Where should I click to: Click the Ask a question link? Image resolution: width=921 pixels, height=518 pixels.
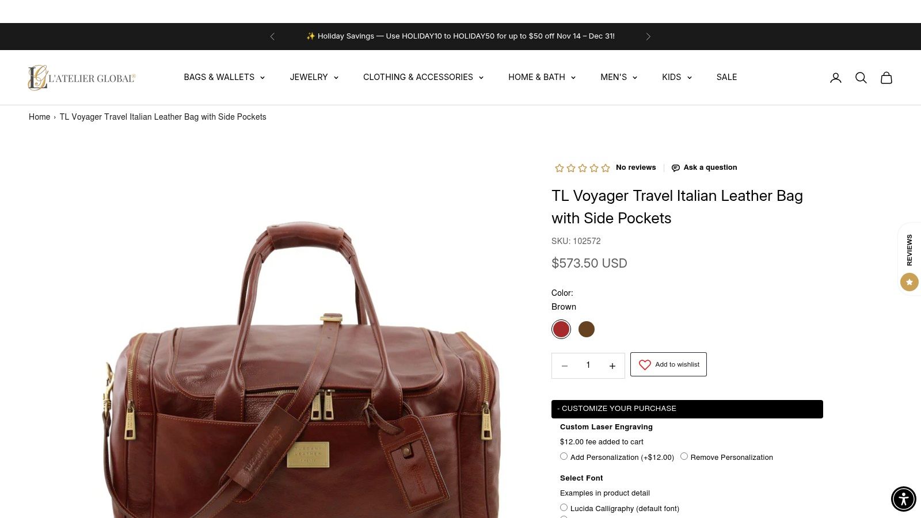point(704,167)
